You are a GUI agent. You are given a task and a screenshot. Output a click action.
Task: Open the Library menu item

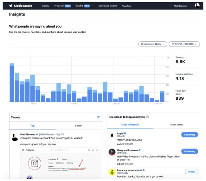pos(46,6)
